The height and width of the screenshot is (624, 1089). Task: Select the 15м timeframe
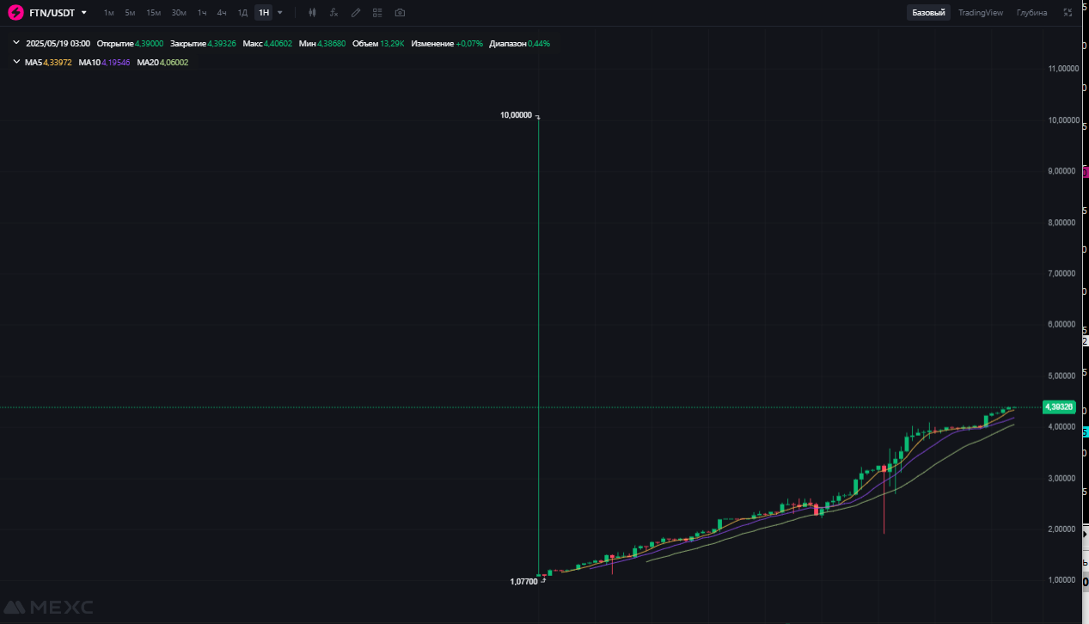[x=153, y=13]
